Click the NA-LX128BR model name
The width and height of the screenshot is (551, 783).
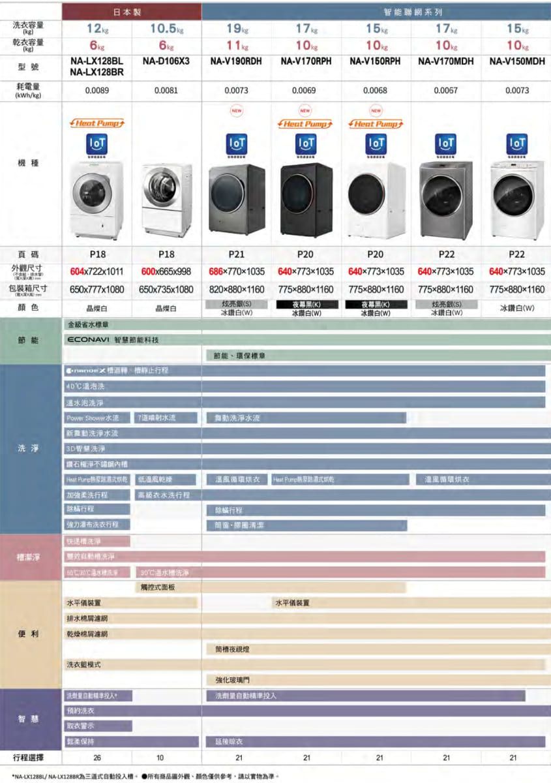point(97,72)
